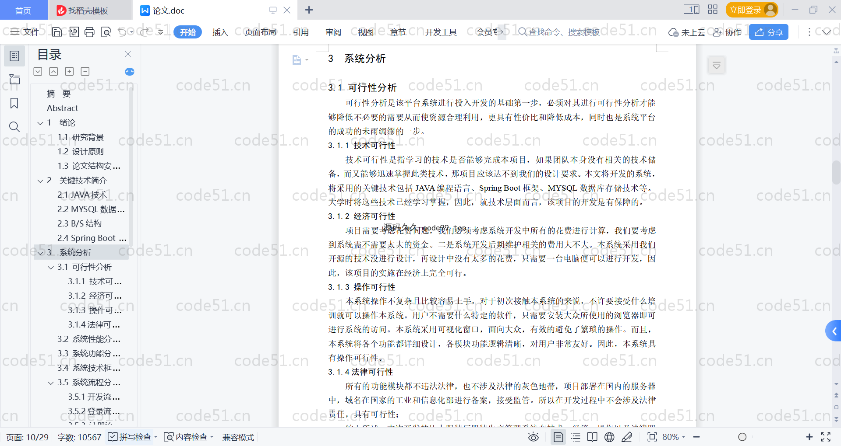This screenshot has height=446, width=841.
Task: Click the collapse-all icon in outline panel
Action: click(x=53, y=71)
